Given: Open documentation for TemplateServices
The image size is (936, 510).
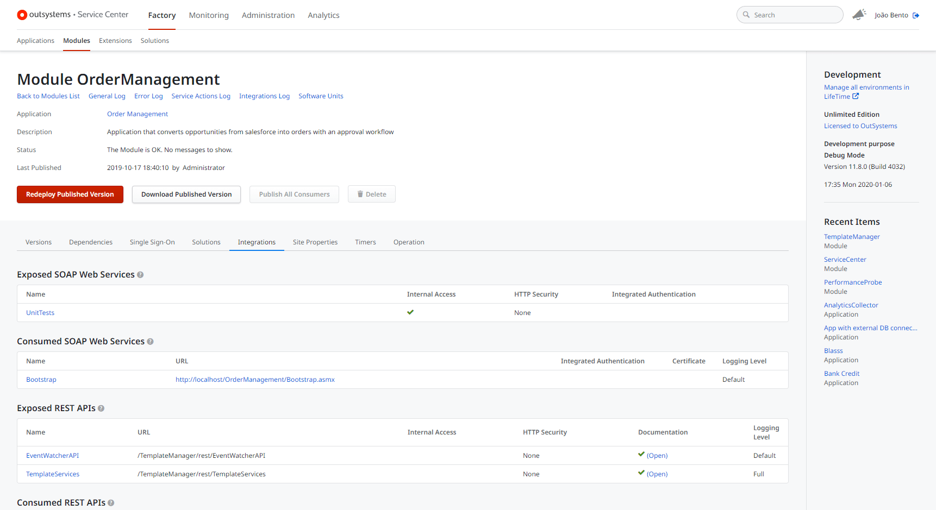Looking at the screenshot, I should point(657,474).
